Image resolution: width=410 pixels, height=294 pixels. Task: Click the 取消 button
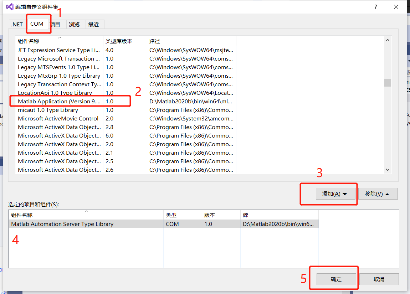379,279
